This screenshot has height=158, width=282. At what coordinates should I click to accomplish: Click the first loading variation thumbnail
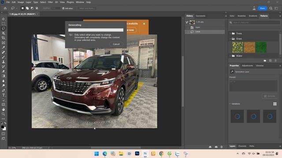[x=237, y=116]
